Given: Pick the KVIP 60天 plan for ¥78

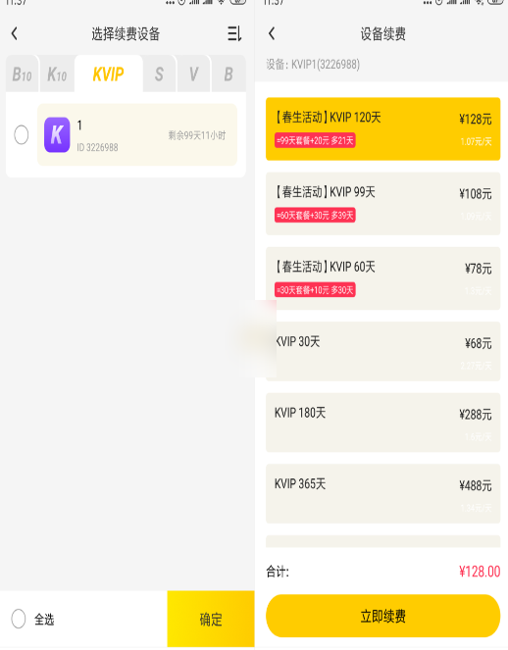Looking at the screenshot, I should (x=382, y=278).
